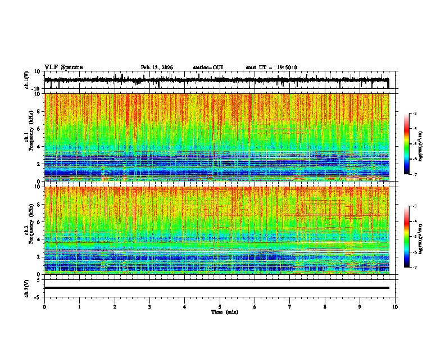
Task: Click time axis tick label "1"
Action: (x=79, y=307)
